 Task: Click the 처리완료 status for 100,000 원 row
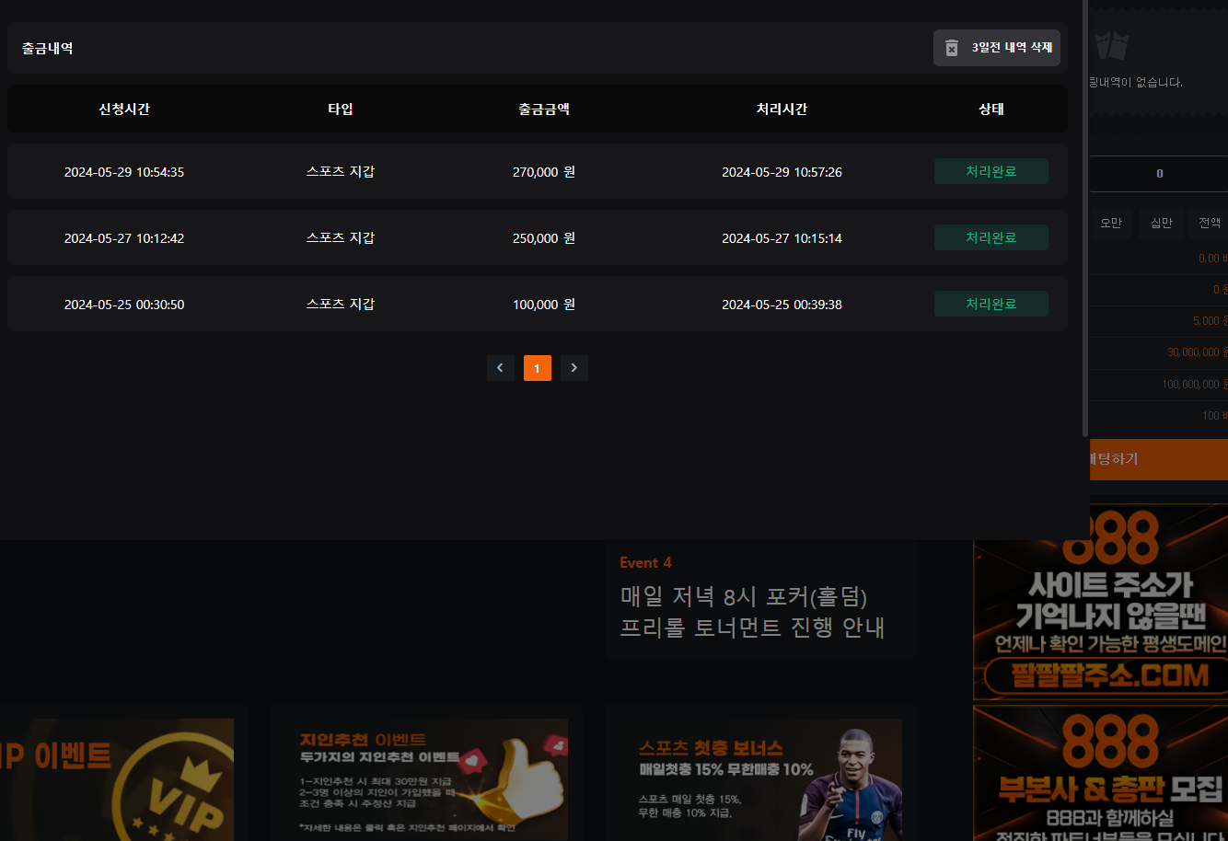coord(991,305)
